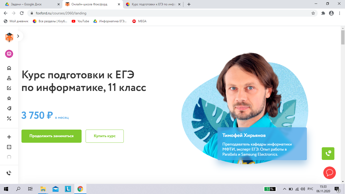The image size is (345, 194).
Task: Open the star favorites icon in the sidebar
Action: click(x=9, y=98)
